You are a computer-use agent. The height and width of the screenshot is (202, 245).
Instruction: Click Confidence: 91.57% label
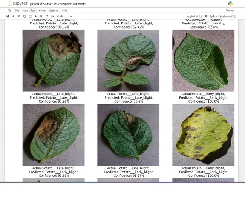tap(129, 176)
